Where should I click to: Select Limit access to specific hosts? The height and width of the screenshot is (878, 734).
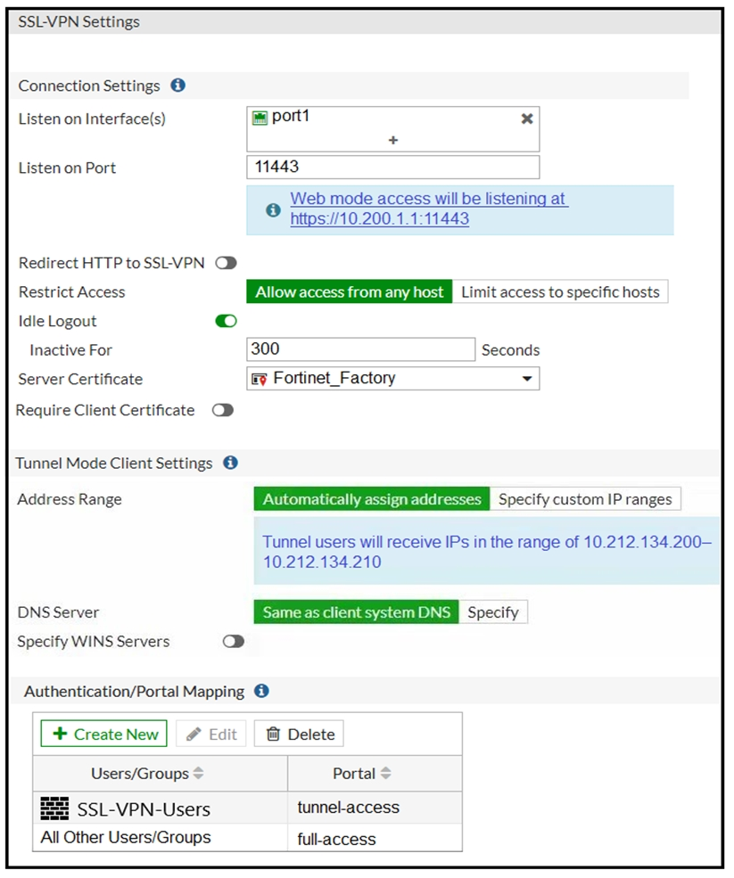click(560, 291)
